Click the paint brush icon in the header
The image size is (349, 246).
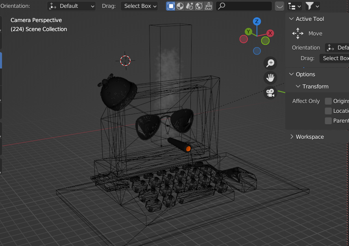click(208, 6)
